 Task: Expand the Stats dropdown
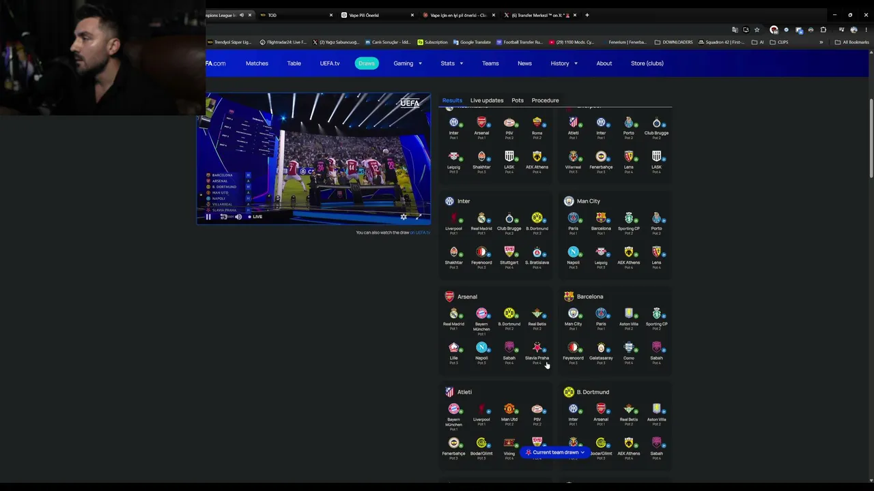coord(452,63)
